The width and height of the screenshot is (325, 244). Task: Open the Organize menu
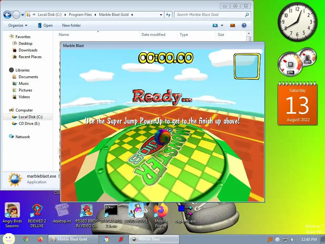(x=18, y=25)
